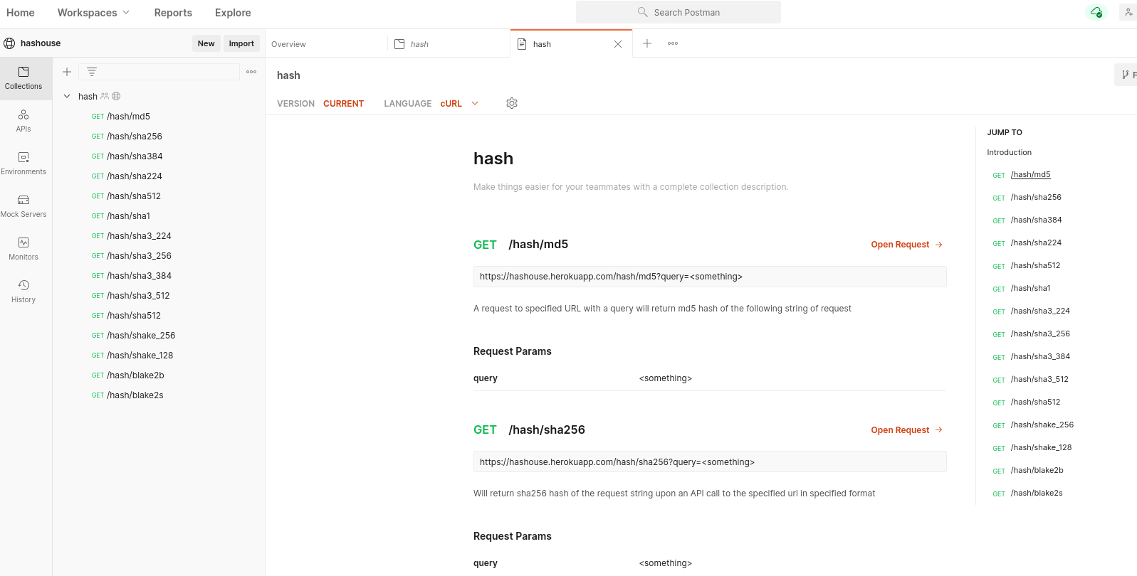Click the cloud sync status icon
The height and width of the screenshot is (576, 1137).
(1096, 12)
